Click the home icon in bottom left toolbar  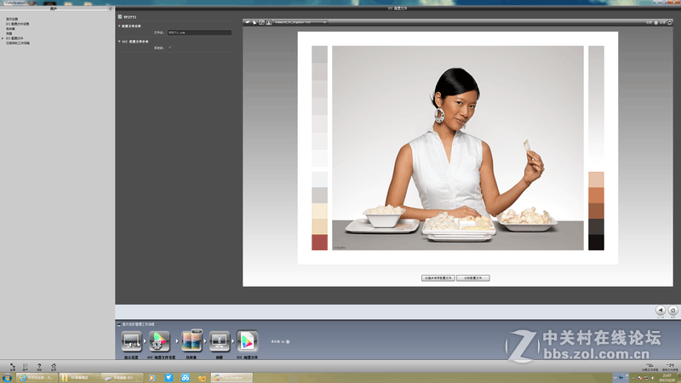point(54,367)
